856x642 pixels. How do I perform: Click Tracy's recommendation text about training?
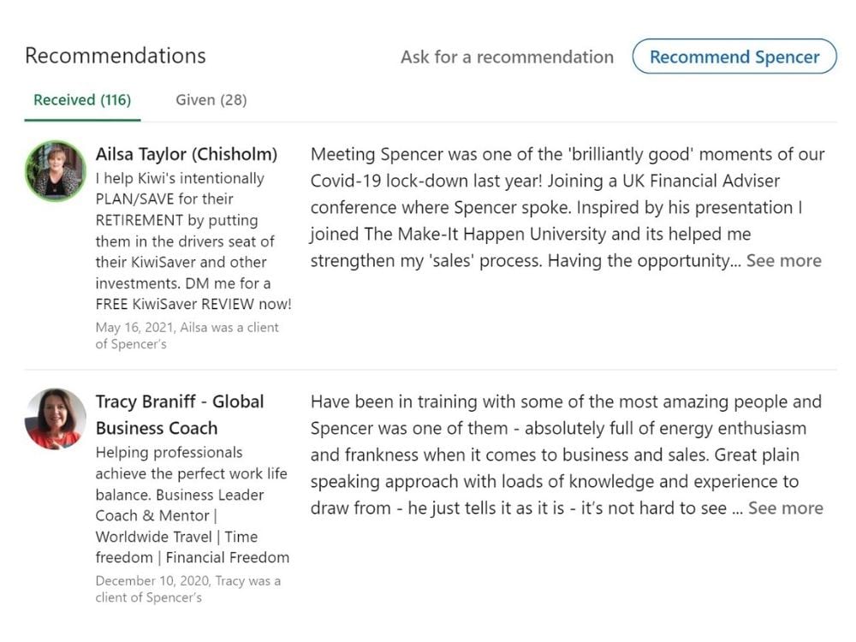(567, 455)
